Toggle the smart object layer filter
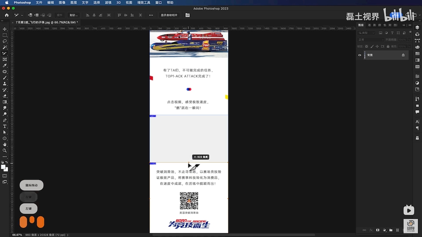 click(x=404, y=33)
